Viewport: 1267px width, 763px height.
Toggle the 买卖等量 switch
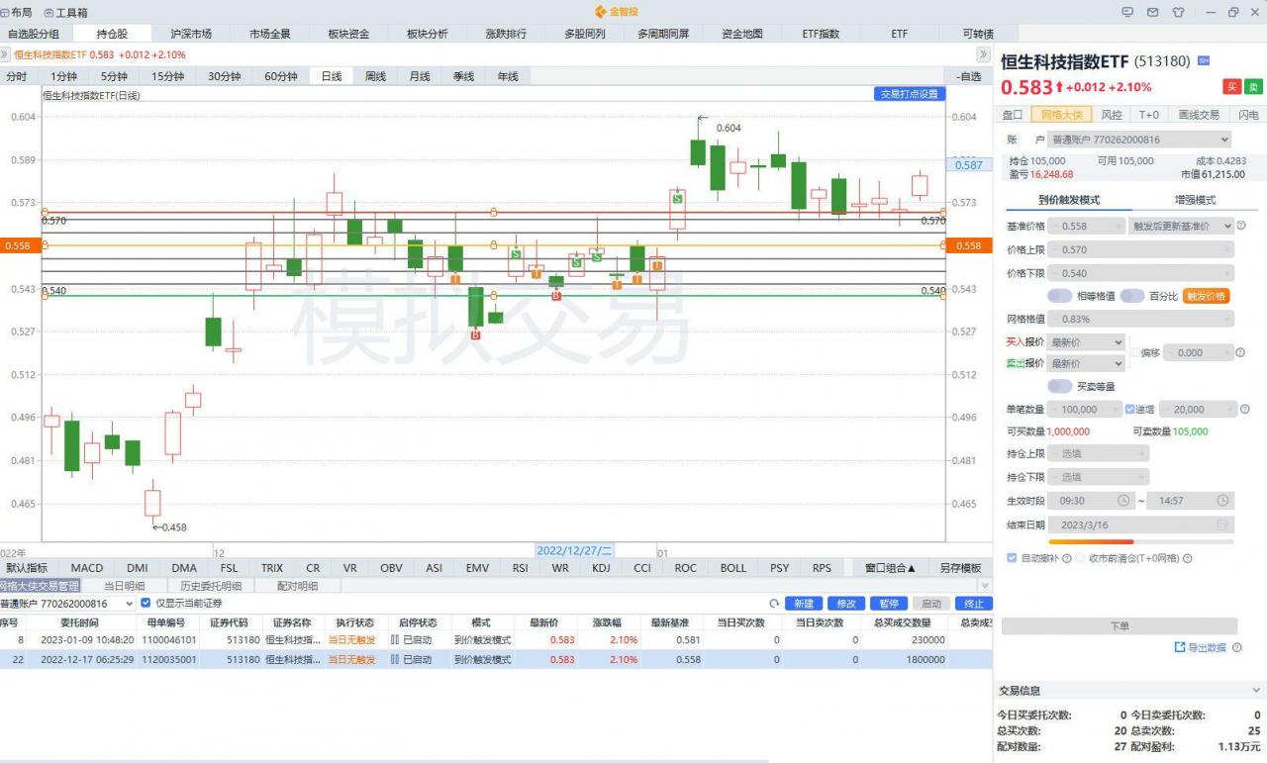point(1060,386)
